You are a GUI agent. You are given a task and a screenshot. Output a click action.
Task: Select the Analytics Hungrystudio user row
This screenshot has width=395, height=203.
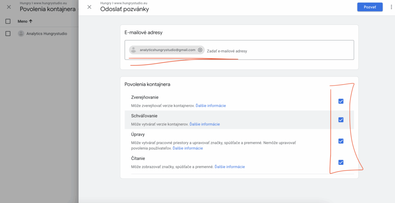[46, 33]
